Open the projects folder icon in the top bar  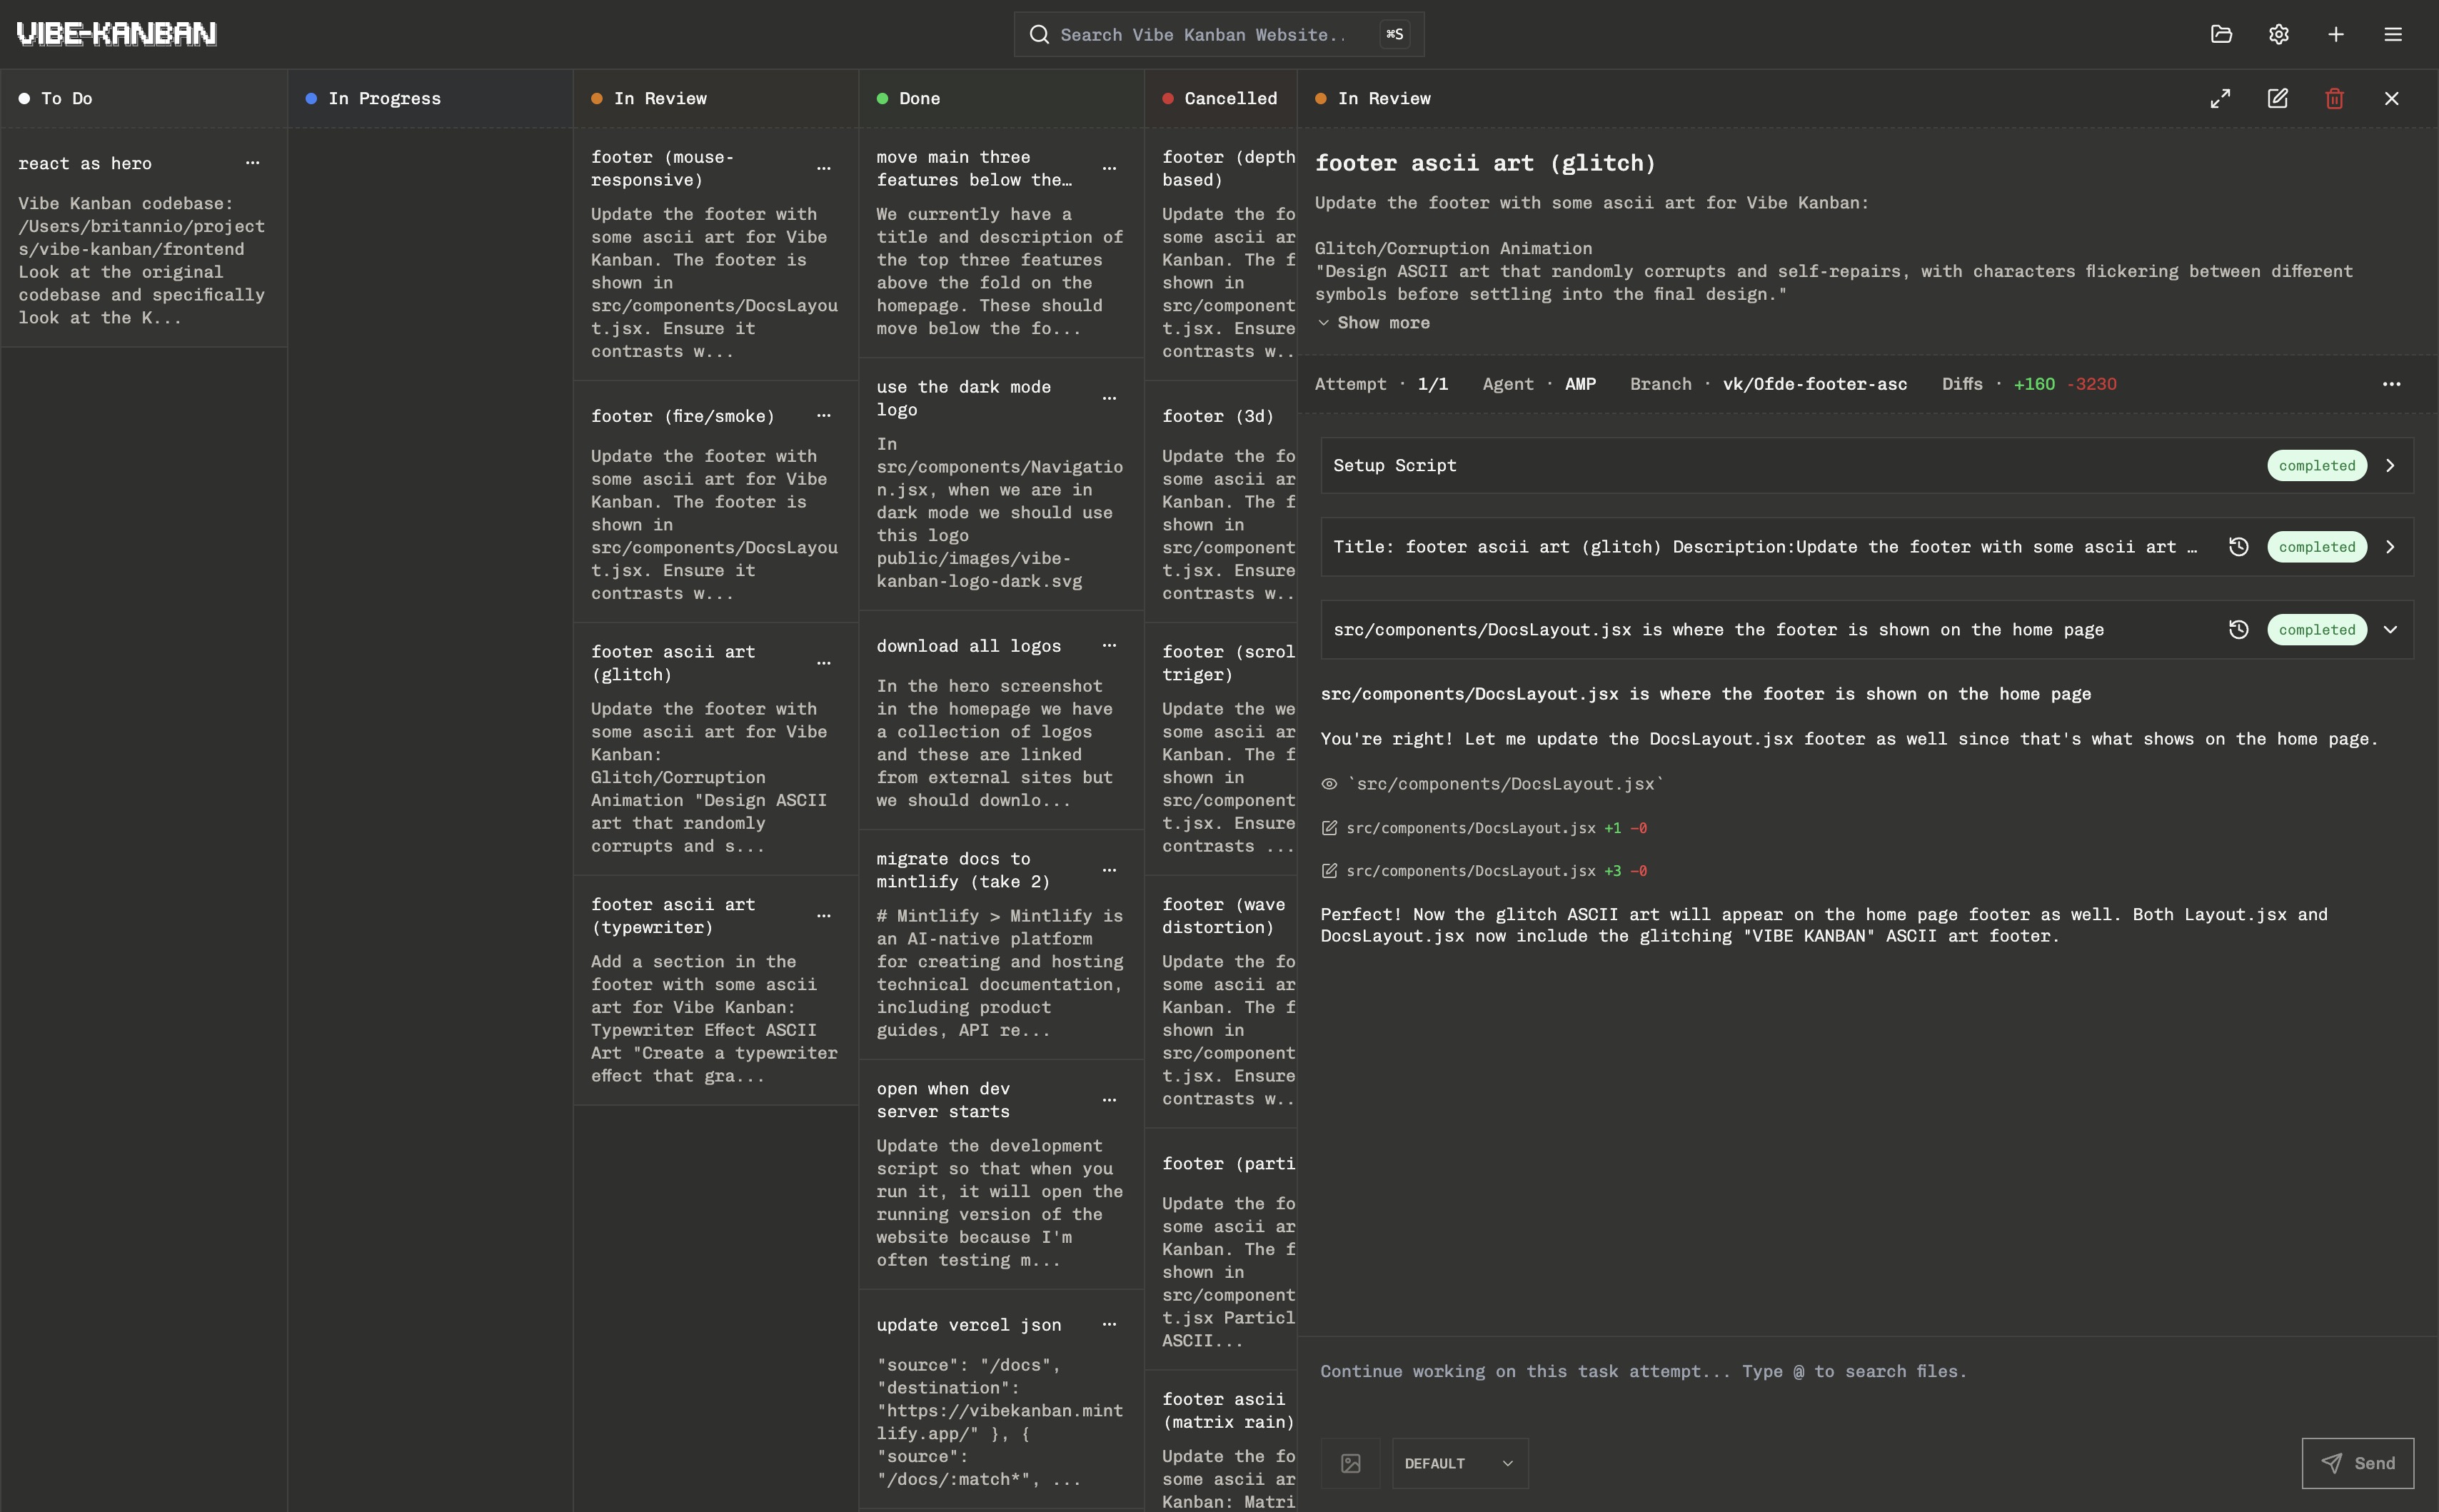pyautogui.click(x=2222, y=33)
